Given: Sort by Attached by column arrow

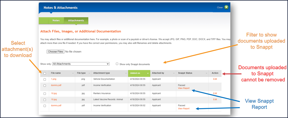Looking at the screenshot, I should coord(174,73).
